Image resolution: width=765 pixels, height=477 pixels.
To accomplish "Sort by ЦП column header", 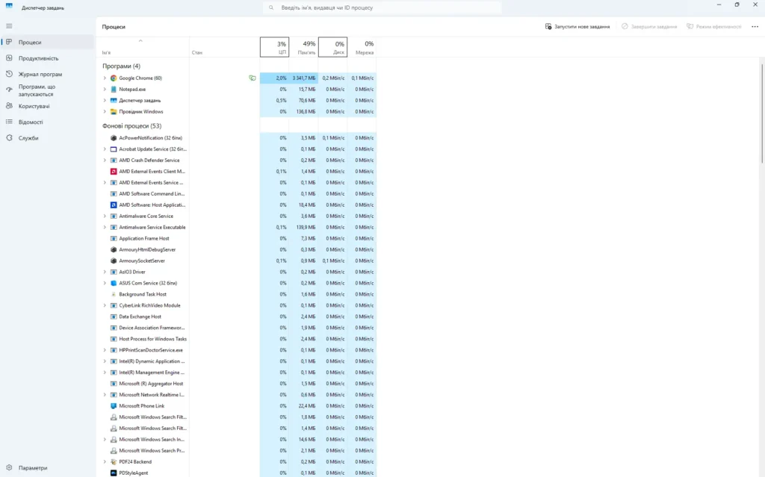I will (x=274, y=47).
